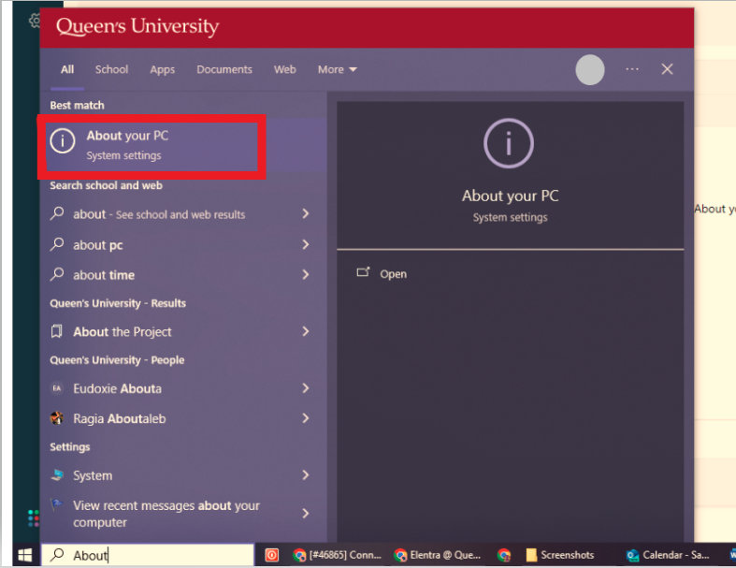Click the info icon beside About your PC

[63, 140]
